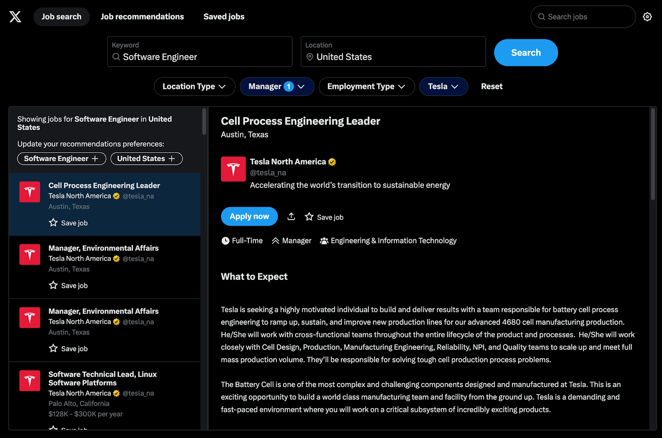Click the Palo Alto, California location text
The image size is (662, 438).
[79, 404]
